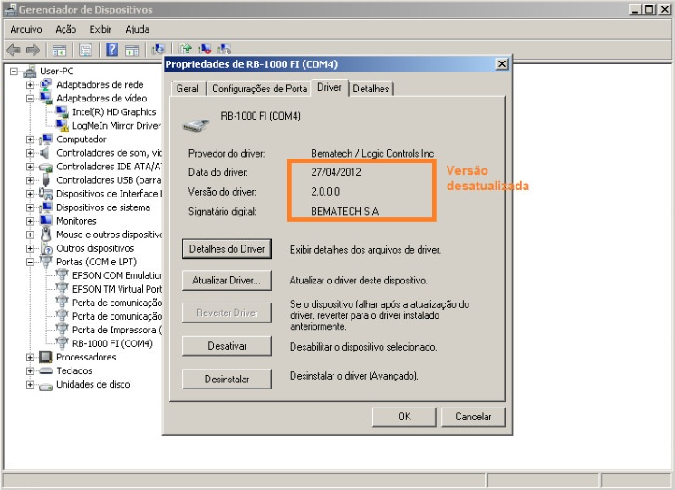Click the Properties sheet toolbar icon

coord(85,50)
